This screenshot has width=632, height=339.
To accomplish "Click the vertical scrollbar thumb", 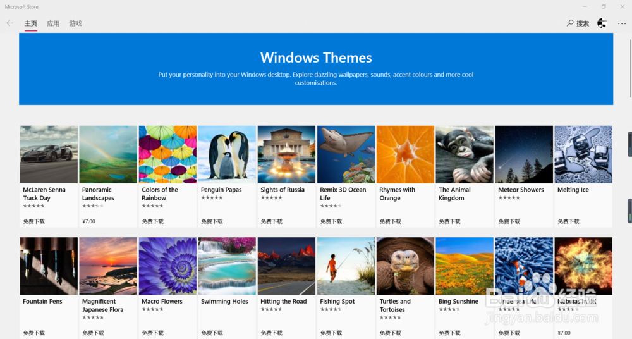I will click(630, 68).
